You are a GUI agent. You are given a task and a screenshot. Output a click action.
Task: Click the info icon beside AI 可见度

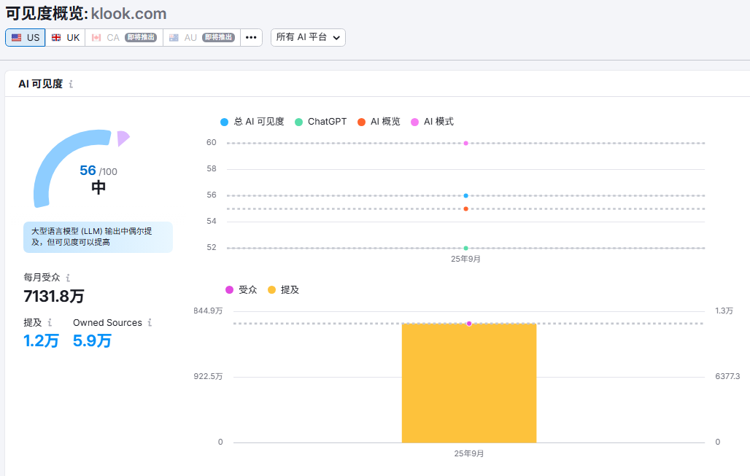click(x=71, y=85)
